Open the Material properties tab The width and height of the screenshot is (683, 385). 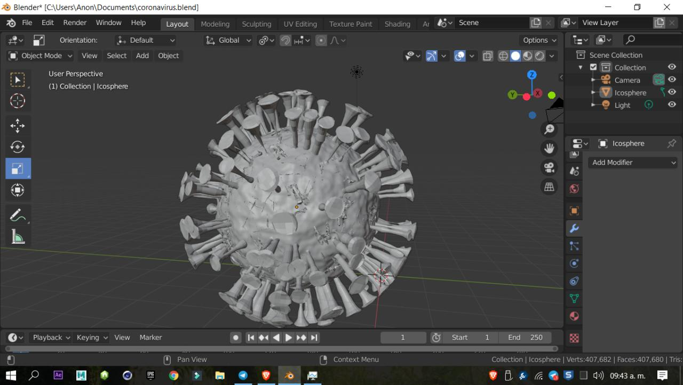(574, 316)
